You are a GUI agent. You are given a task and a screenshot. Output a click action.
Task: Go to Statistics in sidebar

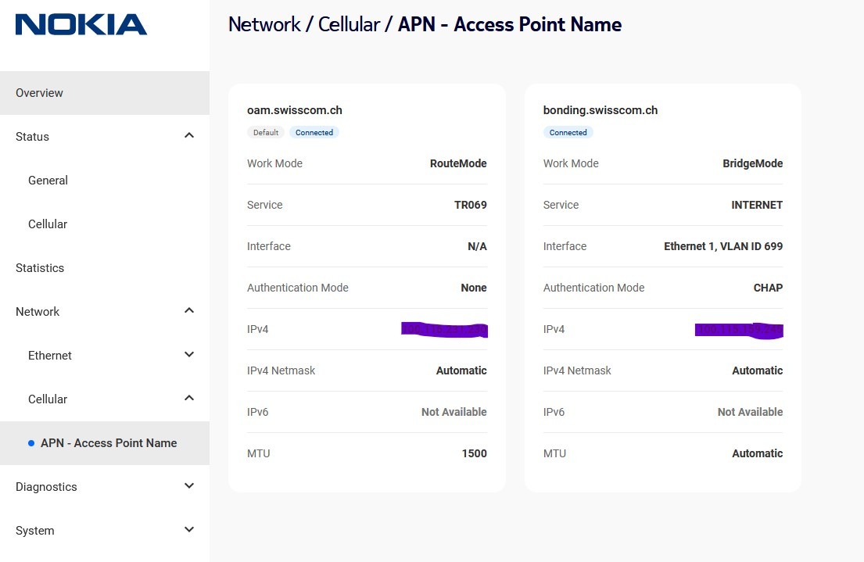point(40,268)
